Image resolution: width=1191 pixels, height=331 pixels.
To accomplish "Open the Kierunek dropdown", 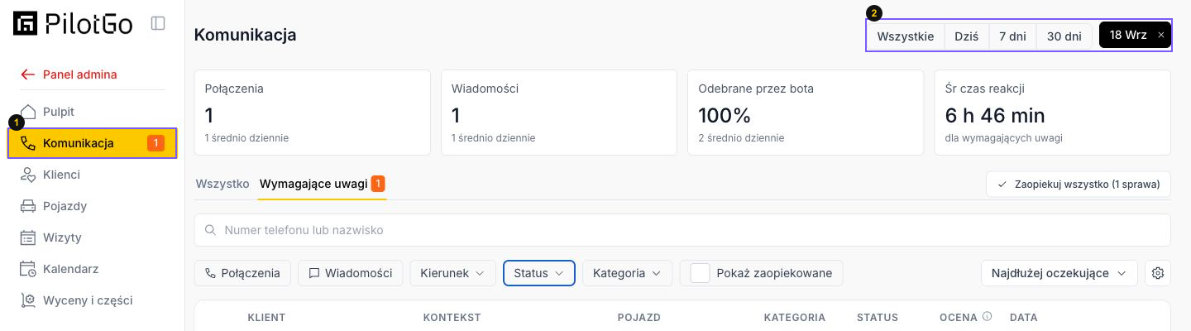I will (452, 273).
